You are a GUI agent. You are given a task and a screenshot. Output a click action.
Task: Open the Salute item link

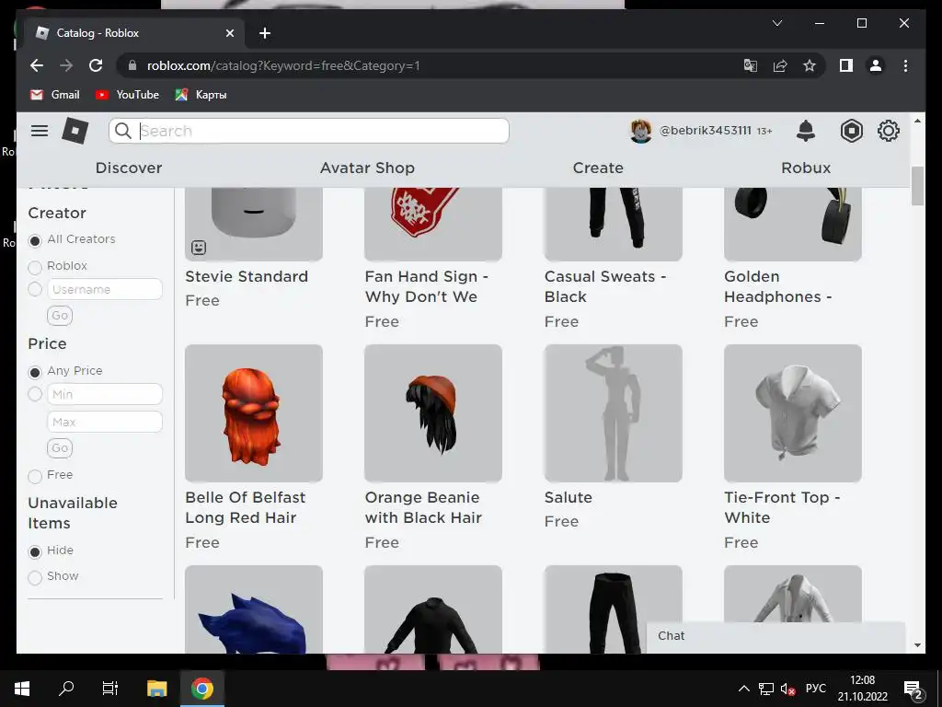pos(568,498)
